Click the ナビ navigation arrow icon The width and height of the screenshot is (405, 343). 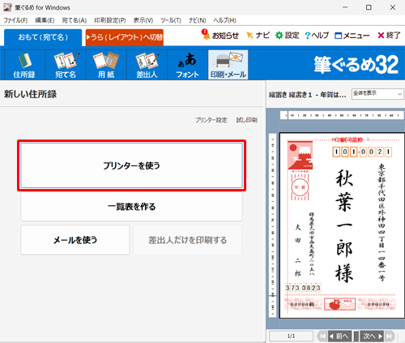coord(258,35)
